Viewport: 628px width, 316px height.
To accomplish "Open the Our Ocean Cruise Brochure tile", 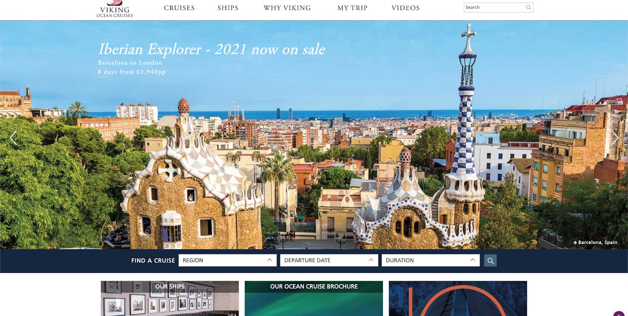I will (314, 298).
